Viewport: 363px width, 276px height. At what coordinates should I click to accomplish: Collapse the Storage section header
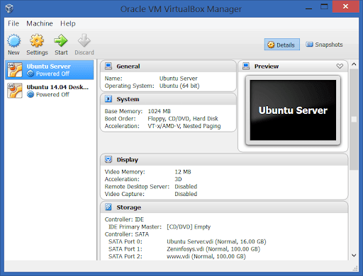224,207
